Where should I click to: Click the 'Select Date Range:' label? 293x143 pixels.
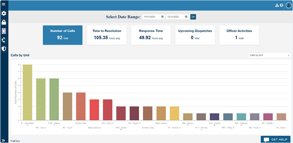pos(123,17)
